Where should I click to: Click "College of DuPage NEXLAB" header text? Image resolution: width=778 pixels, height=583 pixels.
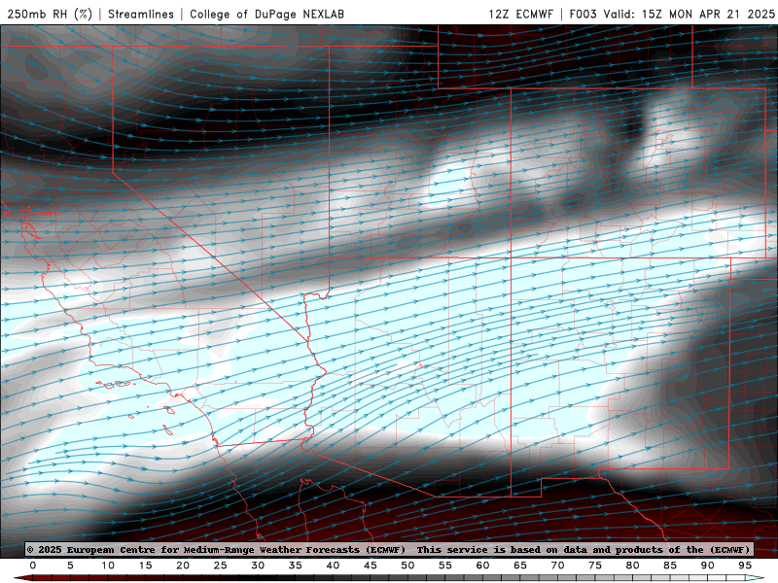click(266, 14)
